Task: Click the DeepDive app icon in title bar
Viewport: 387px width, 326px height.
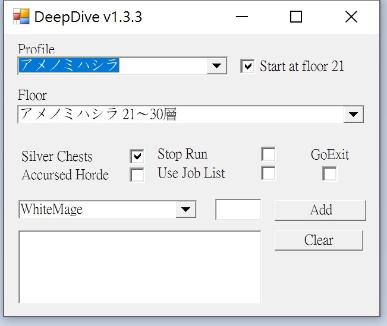Action: (x=21, y=17)
